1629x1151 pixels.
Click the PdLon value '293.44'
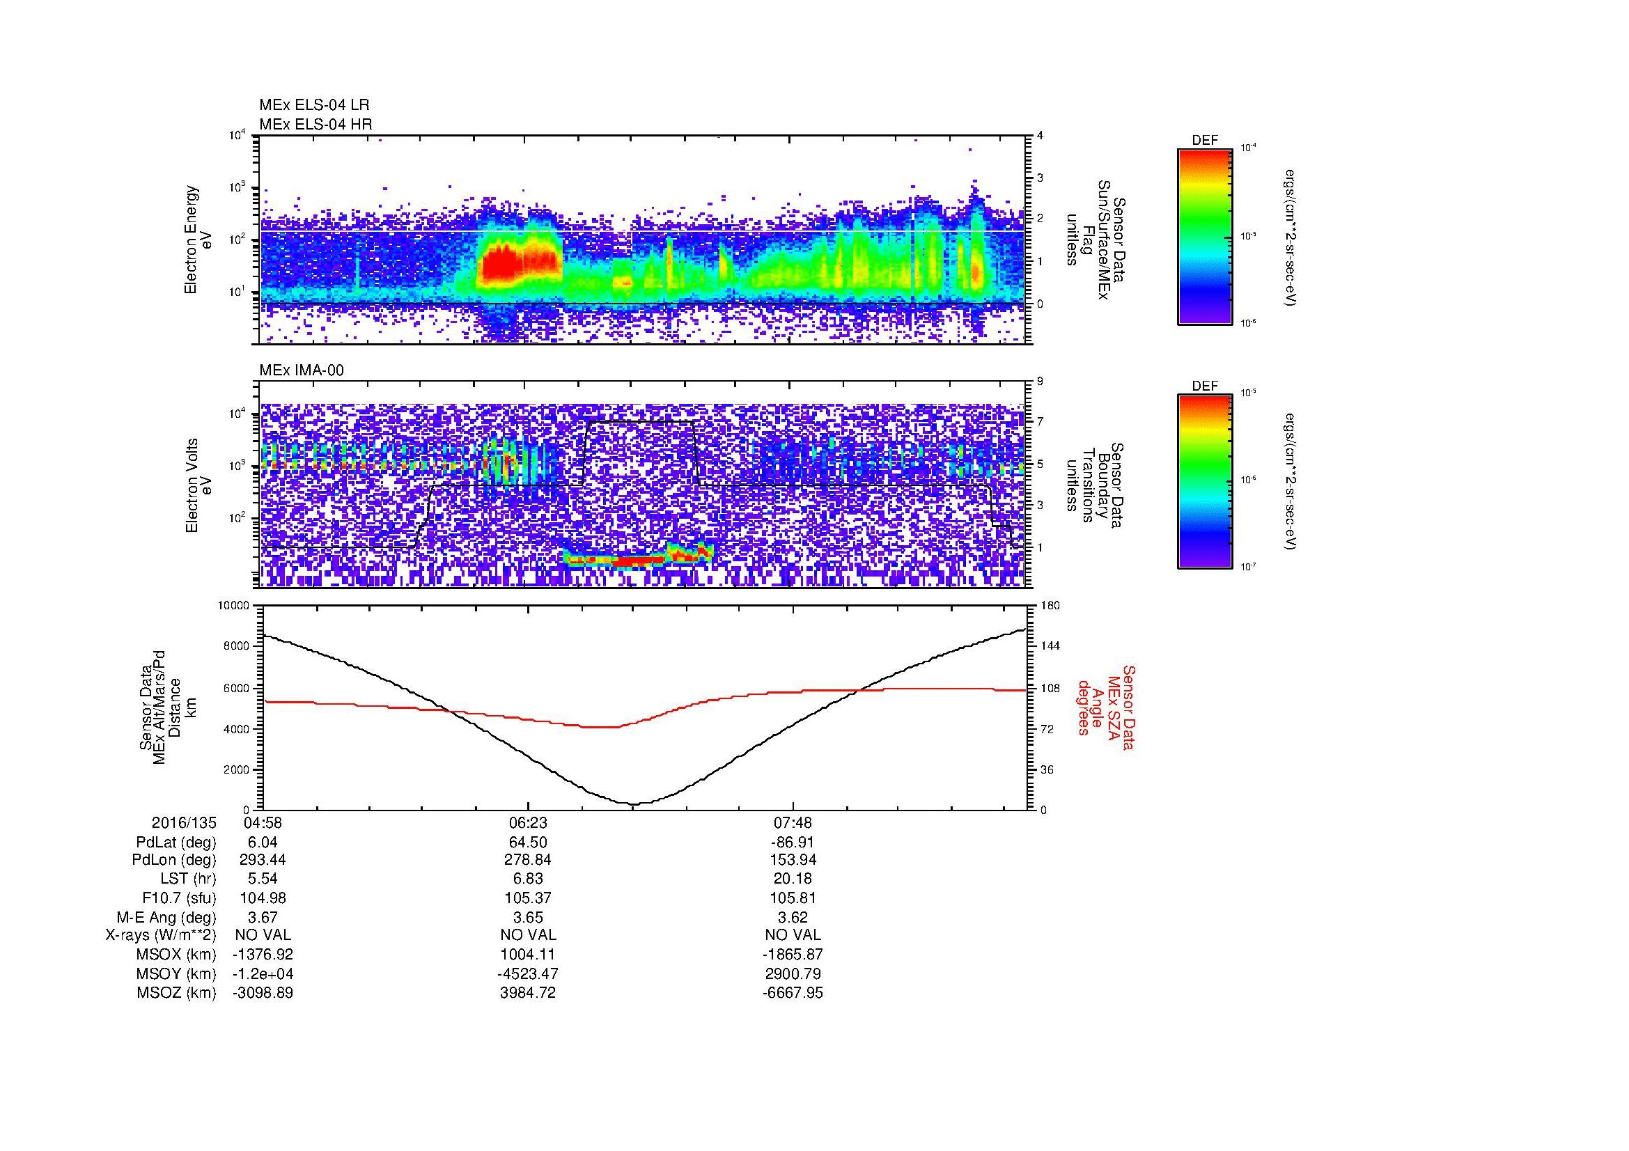click(x=263, y=860)
